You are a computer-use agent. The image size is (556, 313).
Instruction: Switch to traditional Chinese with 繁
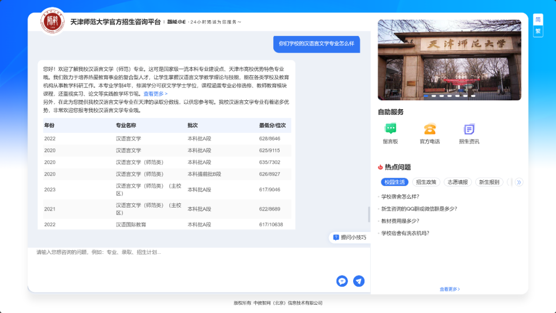(538, 31)
